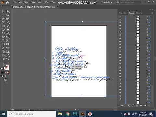Select the Zoom magnifier tool
This screenshot has height=117, width=156.
point(8,59)
